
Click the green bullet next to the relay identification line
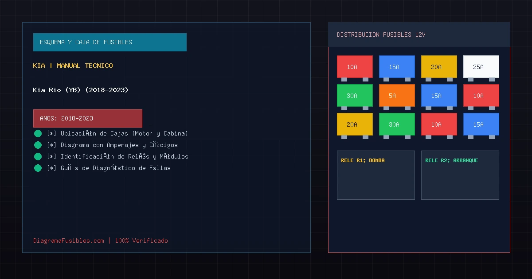coord(38,156)
